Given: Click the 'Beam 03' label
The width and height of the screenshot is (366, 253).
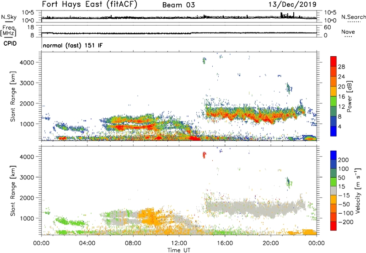Looking at the screenshot, I should pos(178,5).
